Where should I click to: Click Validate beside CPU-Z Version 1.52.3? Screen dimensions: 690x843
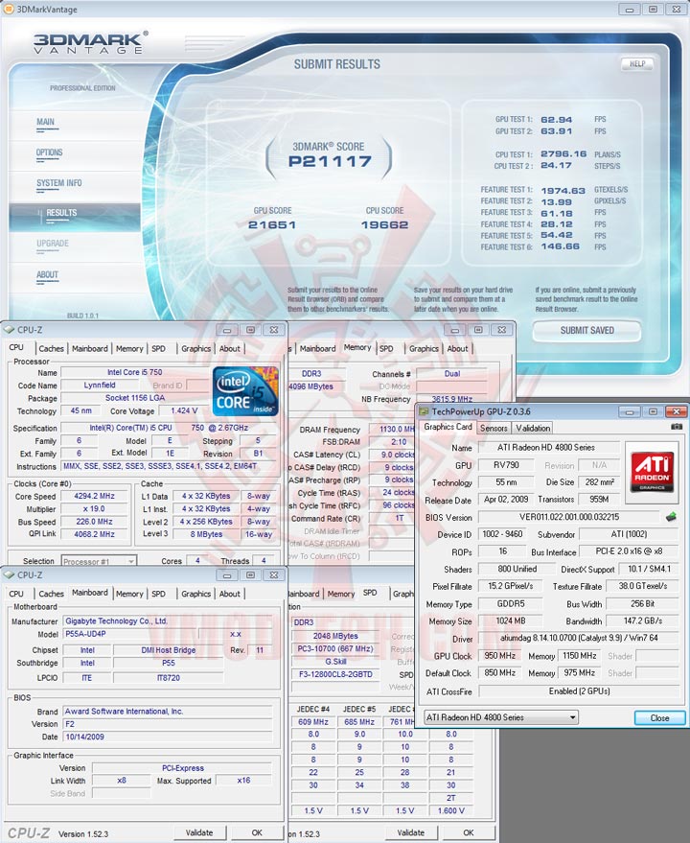(x=199, y=832)
